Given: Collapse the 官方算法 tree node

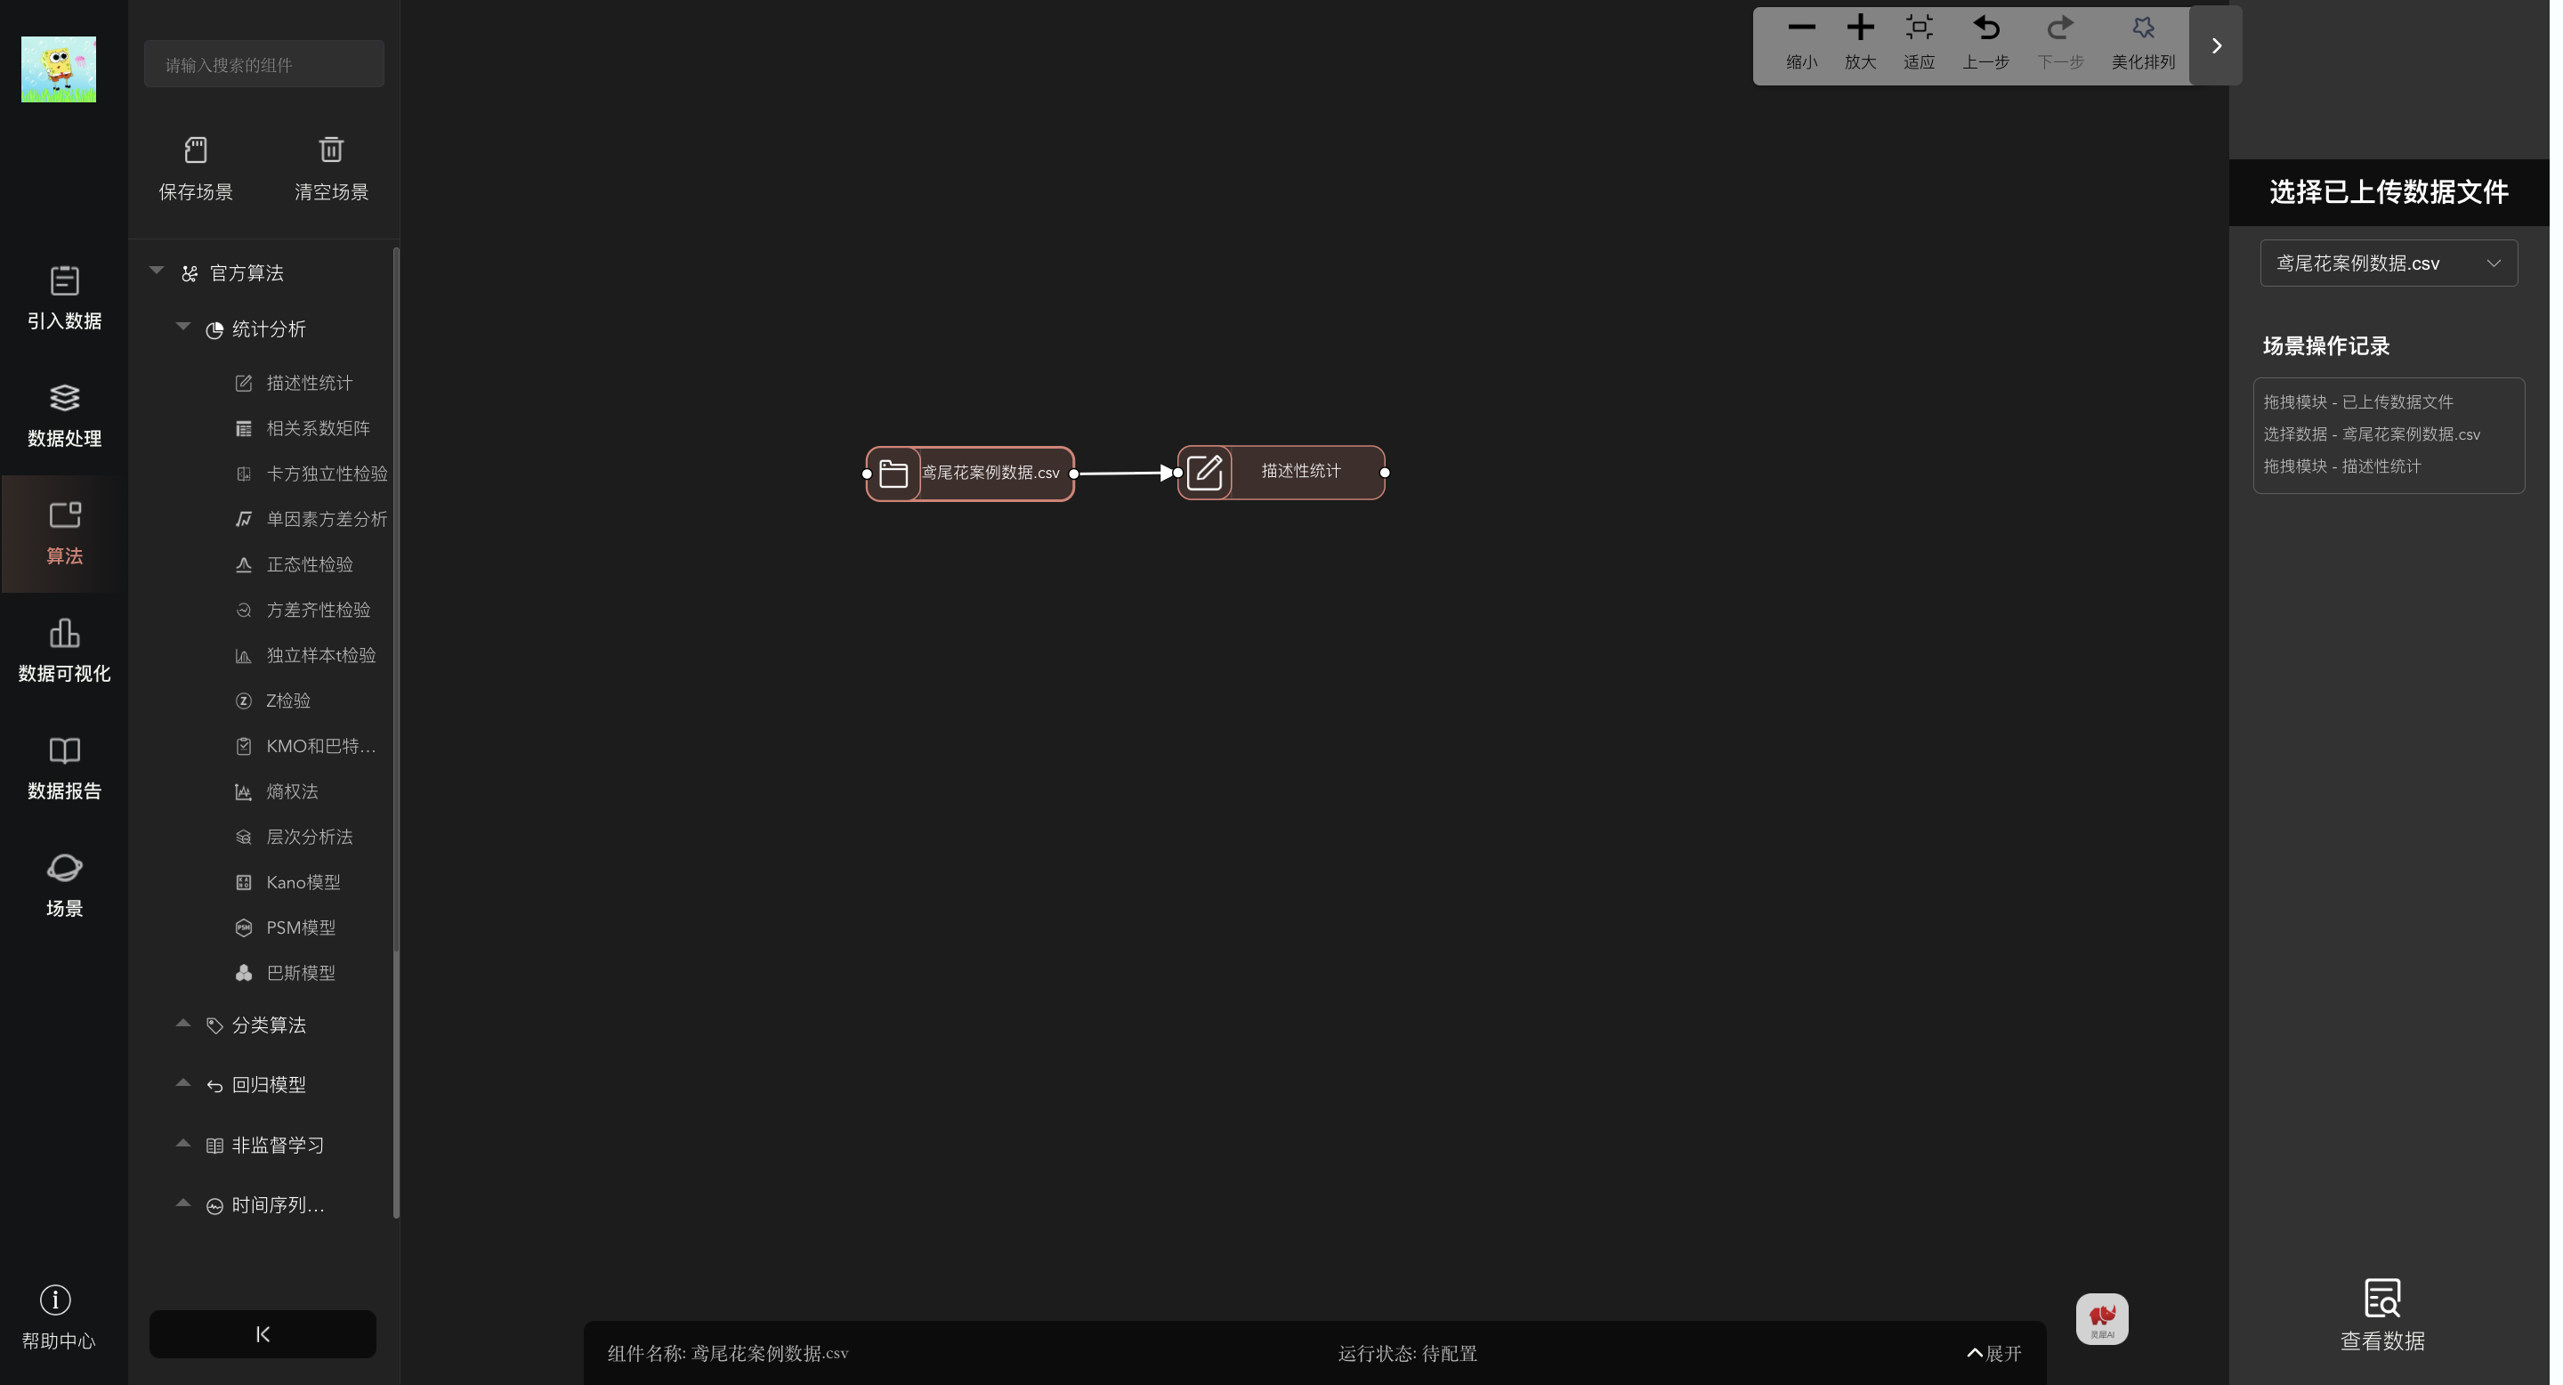Looking at the screenshot, I should (x=158, y=271).
